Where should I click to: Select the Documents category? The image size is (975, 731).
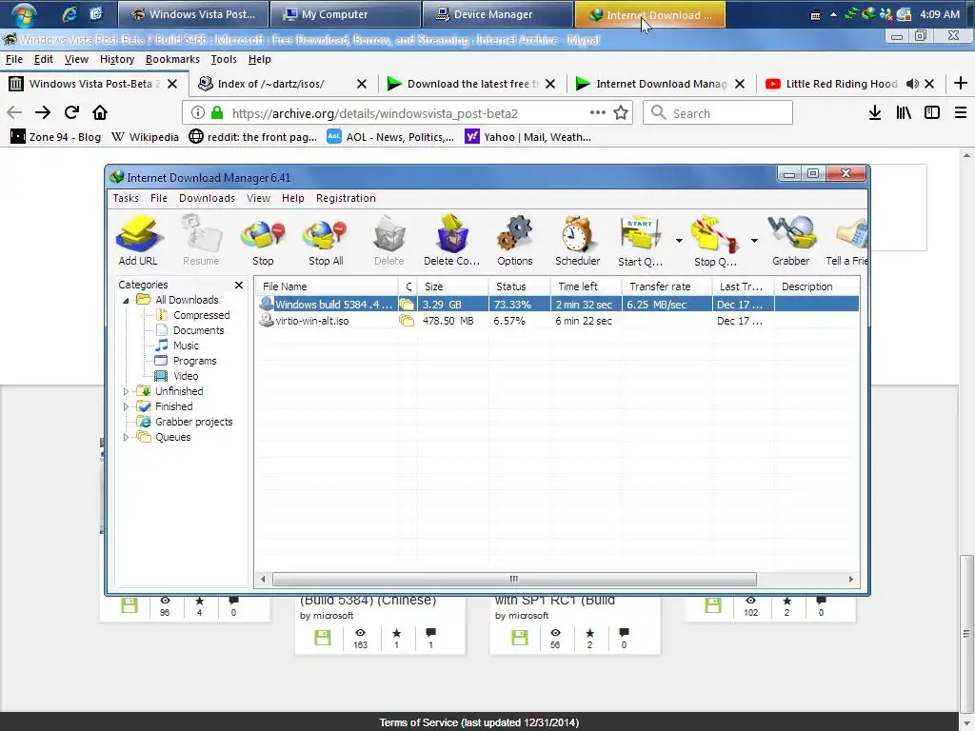pyautogui.click(x=198, y=330)
